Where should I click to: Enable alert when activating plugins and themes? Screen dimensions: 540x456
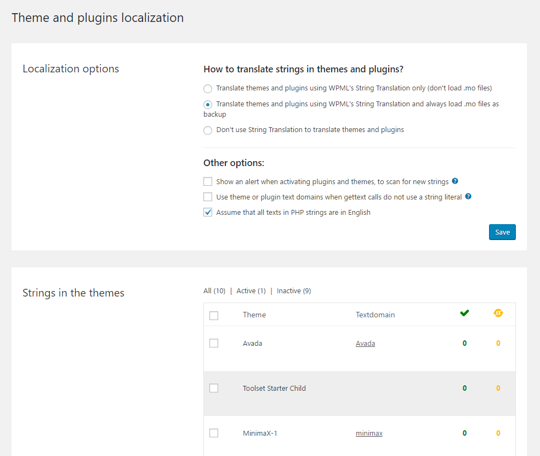tap(208, 181)
